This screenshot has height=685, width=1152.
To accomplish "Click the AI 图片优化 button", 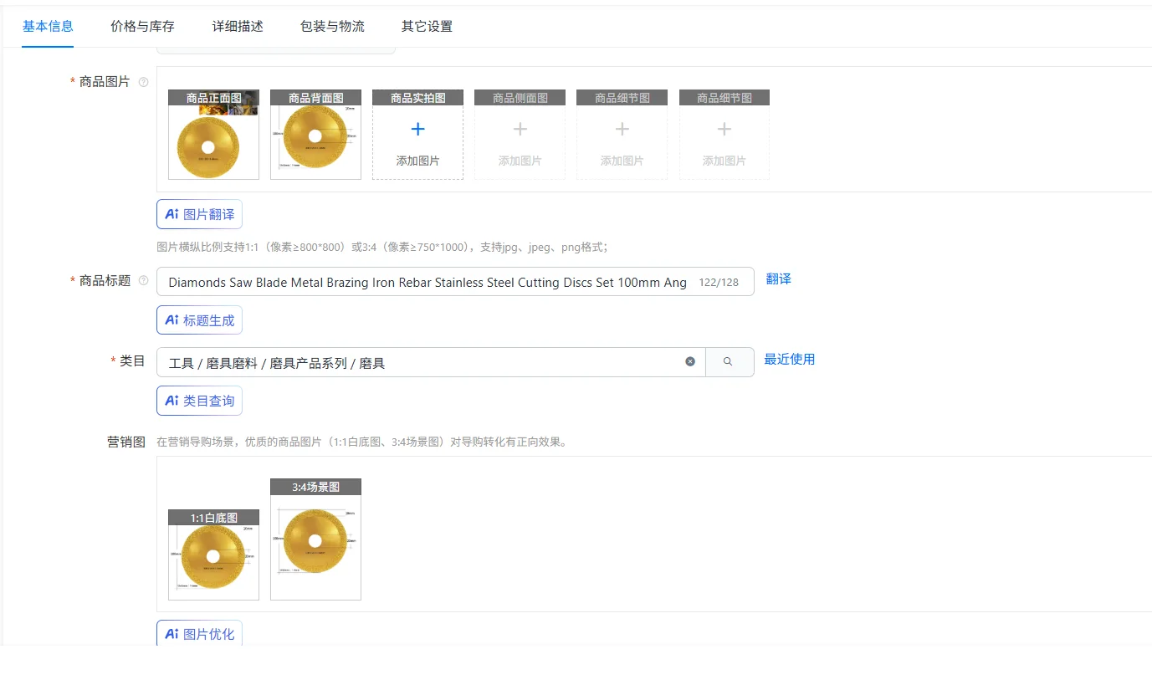I will 199,633.
